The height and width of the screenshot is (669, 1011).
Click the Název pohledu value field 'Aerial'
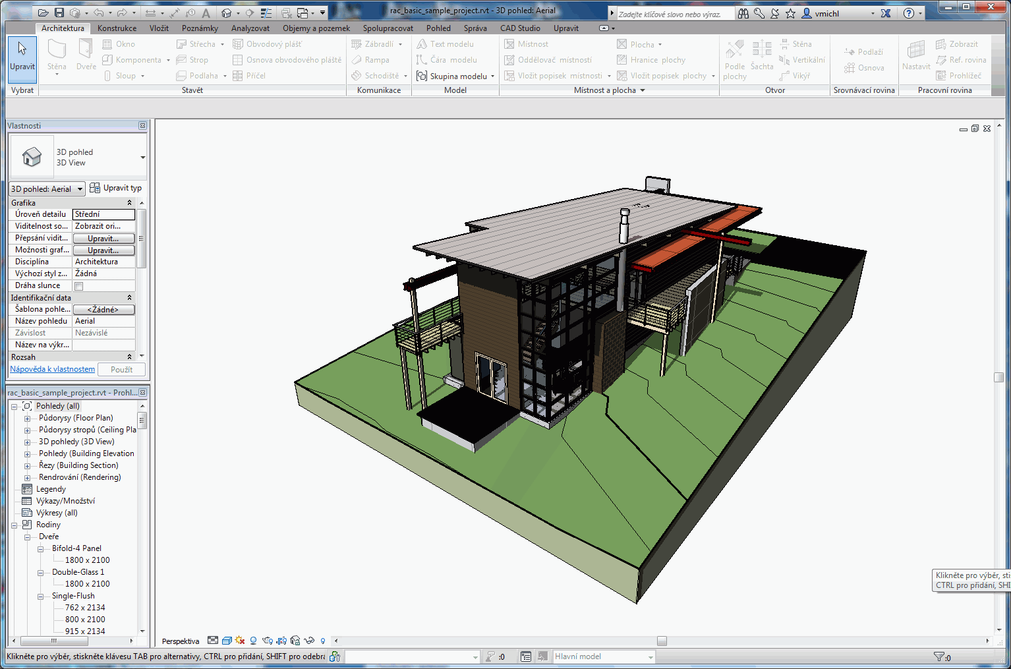103,321
